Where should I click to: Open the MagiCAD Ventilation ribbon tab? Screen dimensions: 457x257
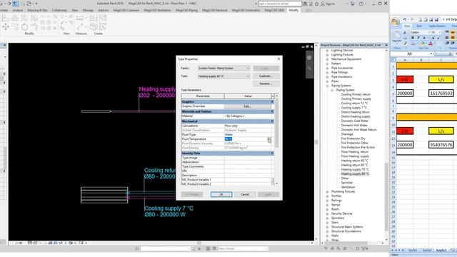(x=157, y=10)
